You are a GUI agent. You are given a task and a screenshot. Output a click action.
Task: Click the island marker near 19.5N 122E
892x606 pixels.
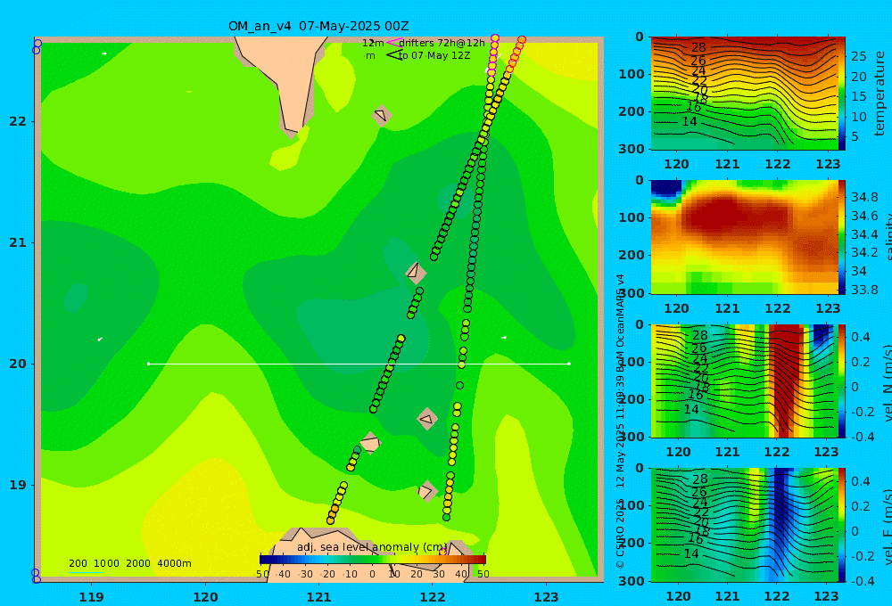coord(427,420)
